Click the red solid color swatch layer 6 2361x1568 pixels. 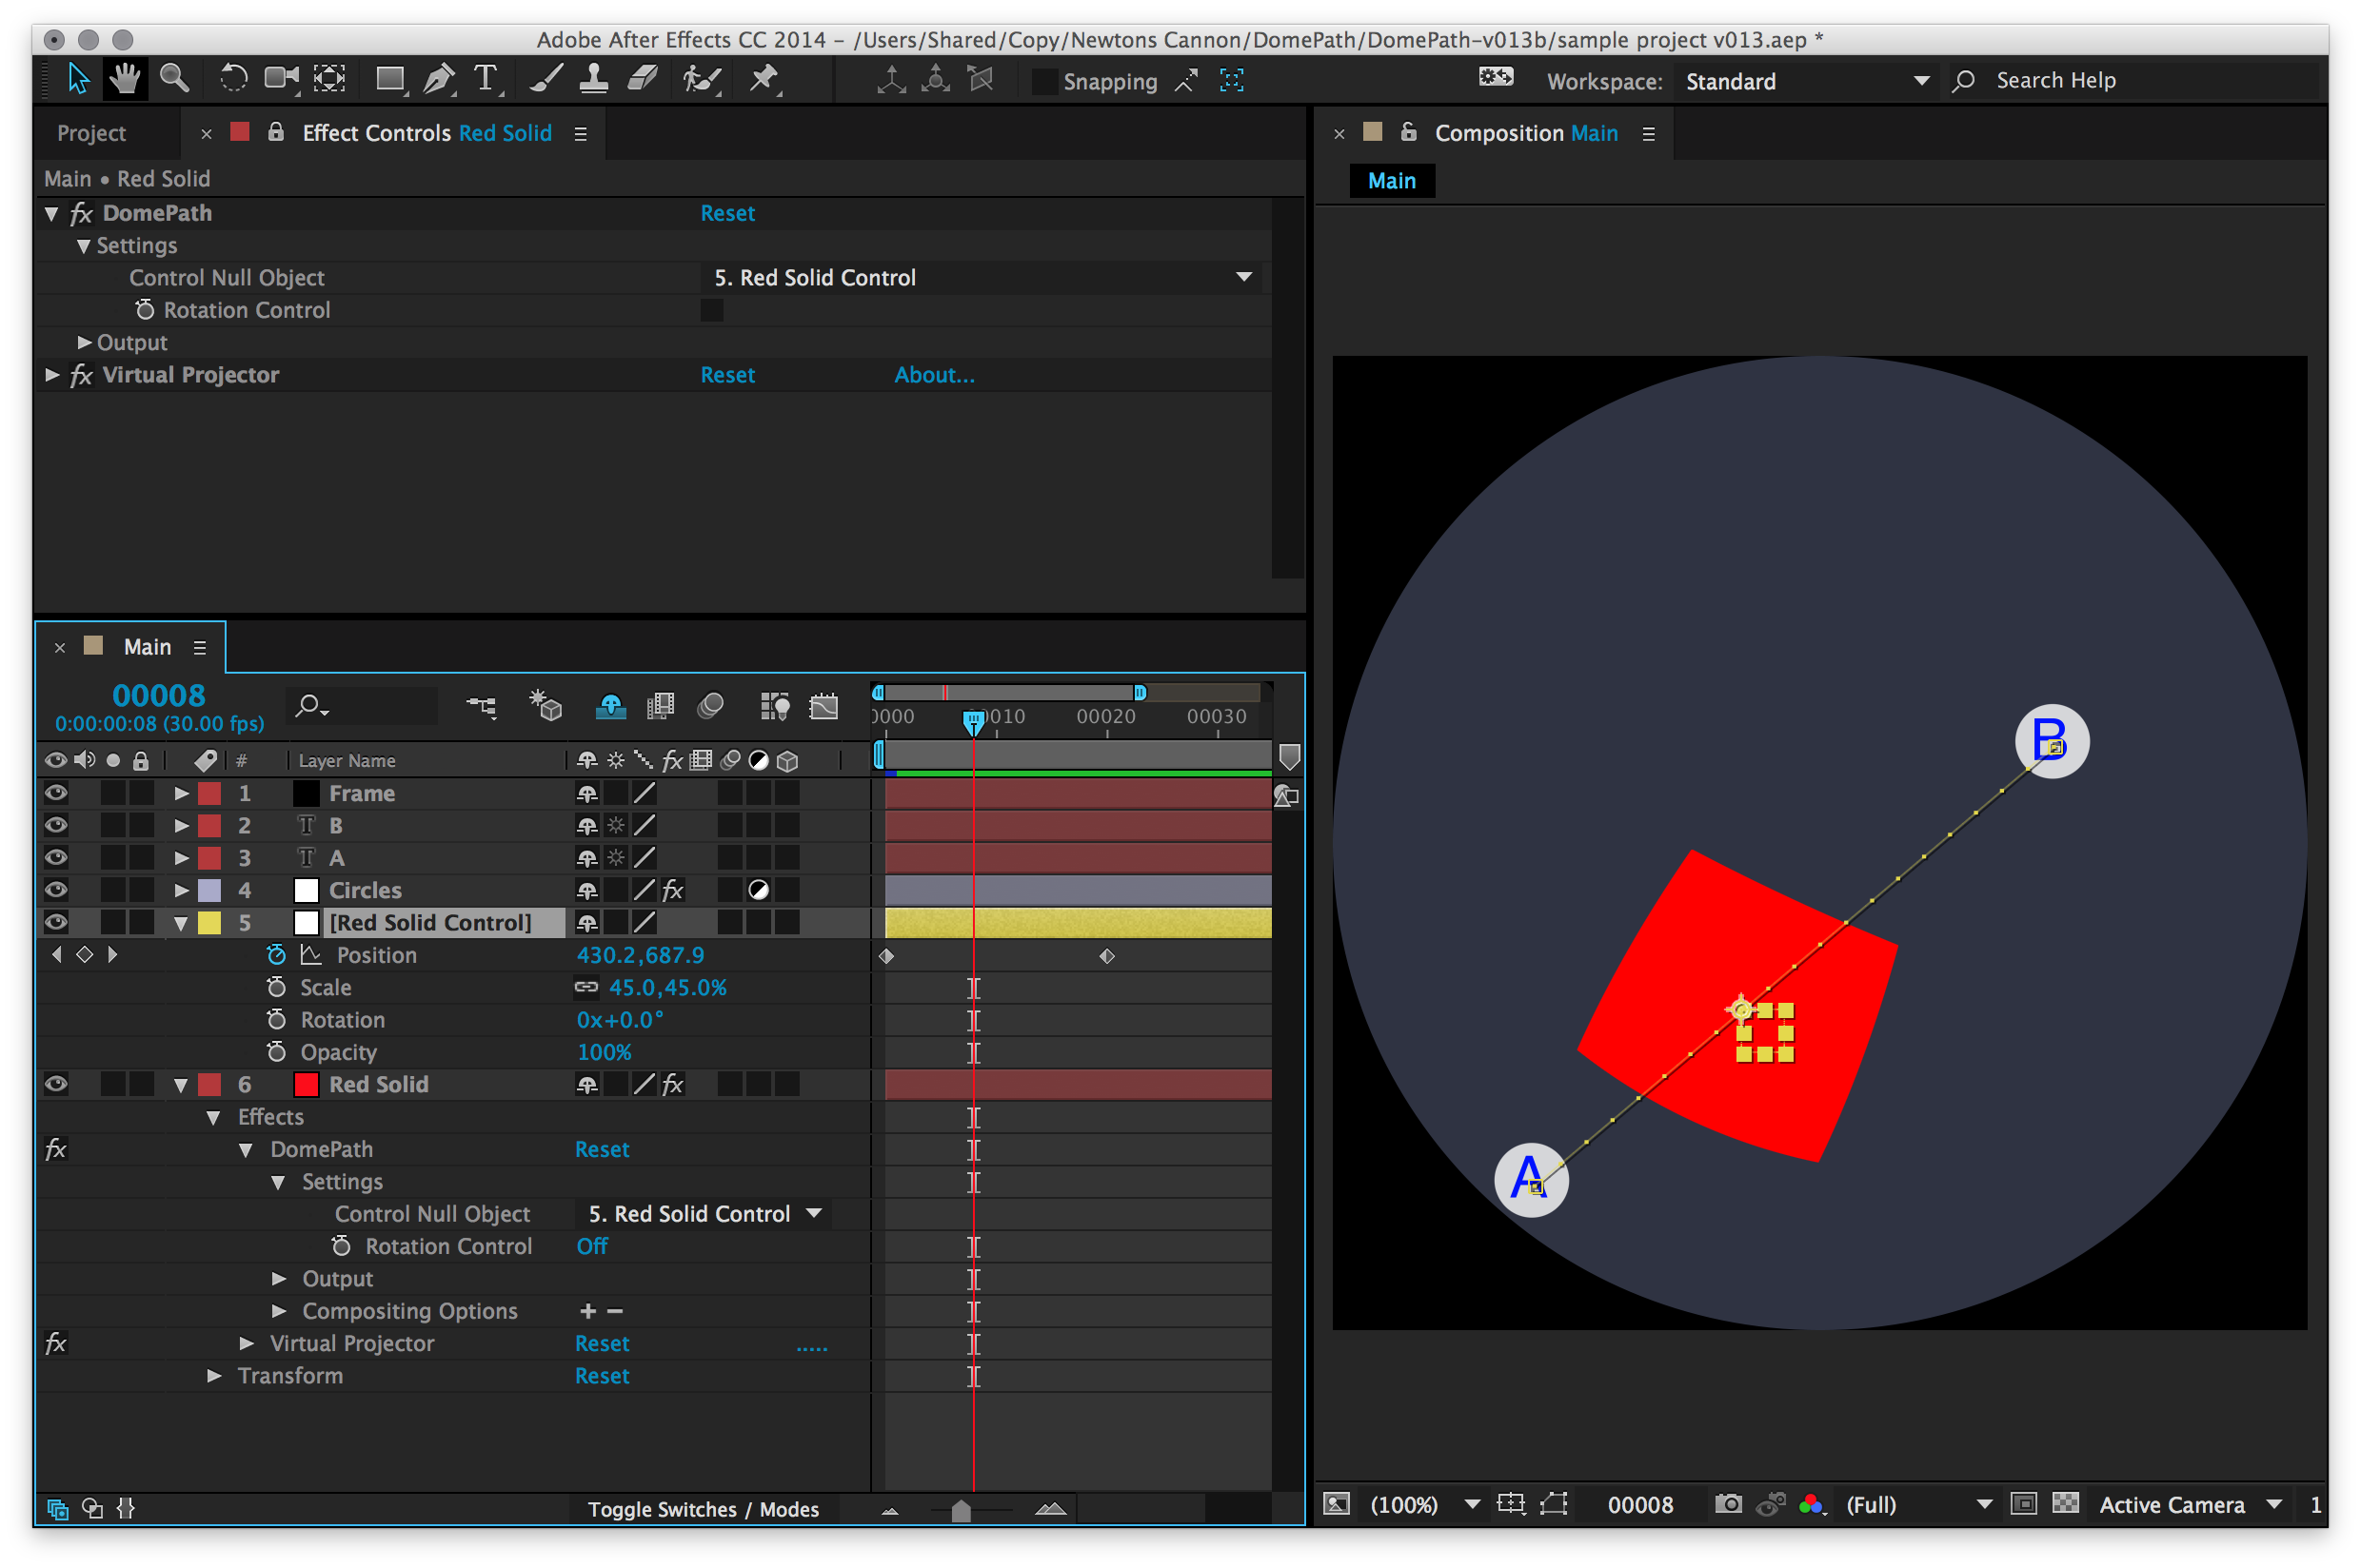pos(307,1085)
